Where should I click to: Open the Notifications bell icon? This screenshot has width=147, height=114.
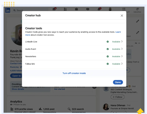pyautogui.click(x=99, y=9)
